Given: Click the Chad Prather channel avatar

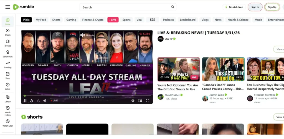Looking at the screenshot, I should 161,97.
